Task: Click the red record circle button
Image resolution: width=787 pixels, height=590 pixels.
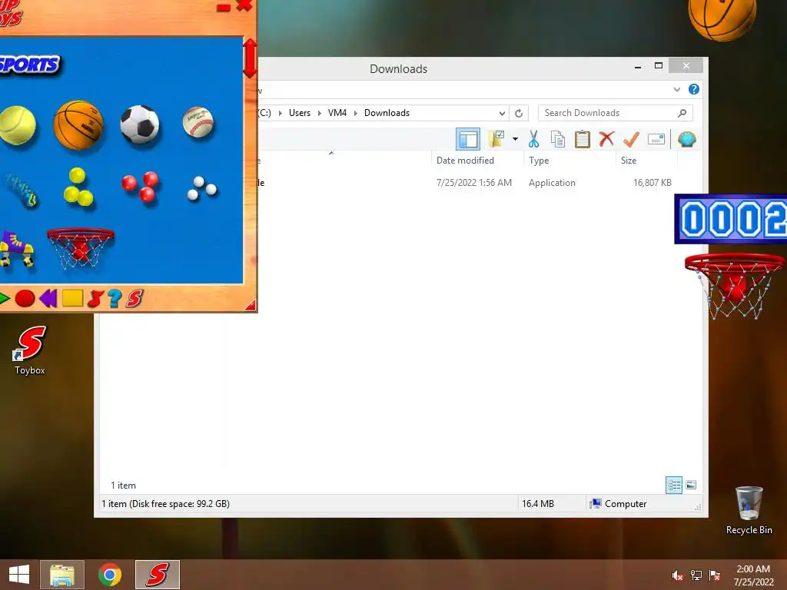Action: point(25,299)
